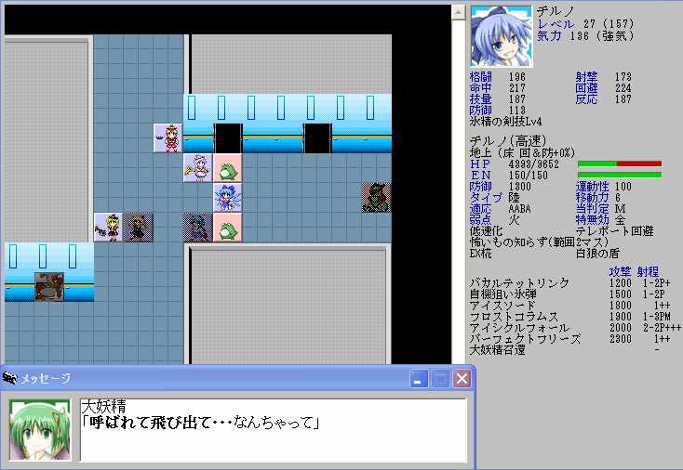Click the message window title icon
The image size is (683, 470).
click(9, 378)
